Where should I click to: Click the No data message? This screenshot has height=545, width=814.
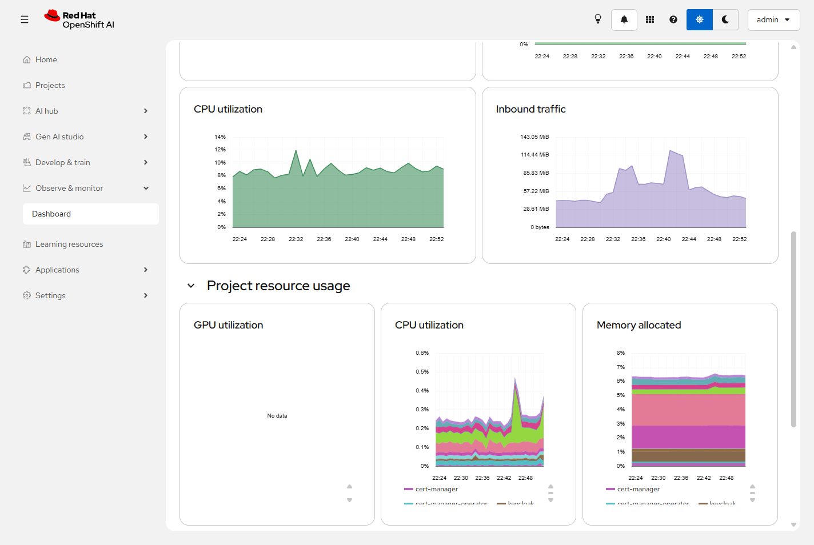[277, 416]
